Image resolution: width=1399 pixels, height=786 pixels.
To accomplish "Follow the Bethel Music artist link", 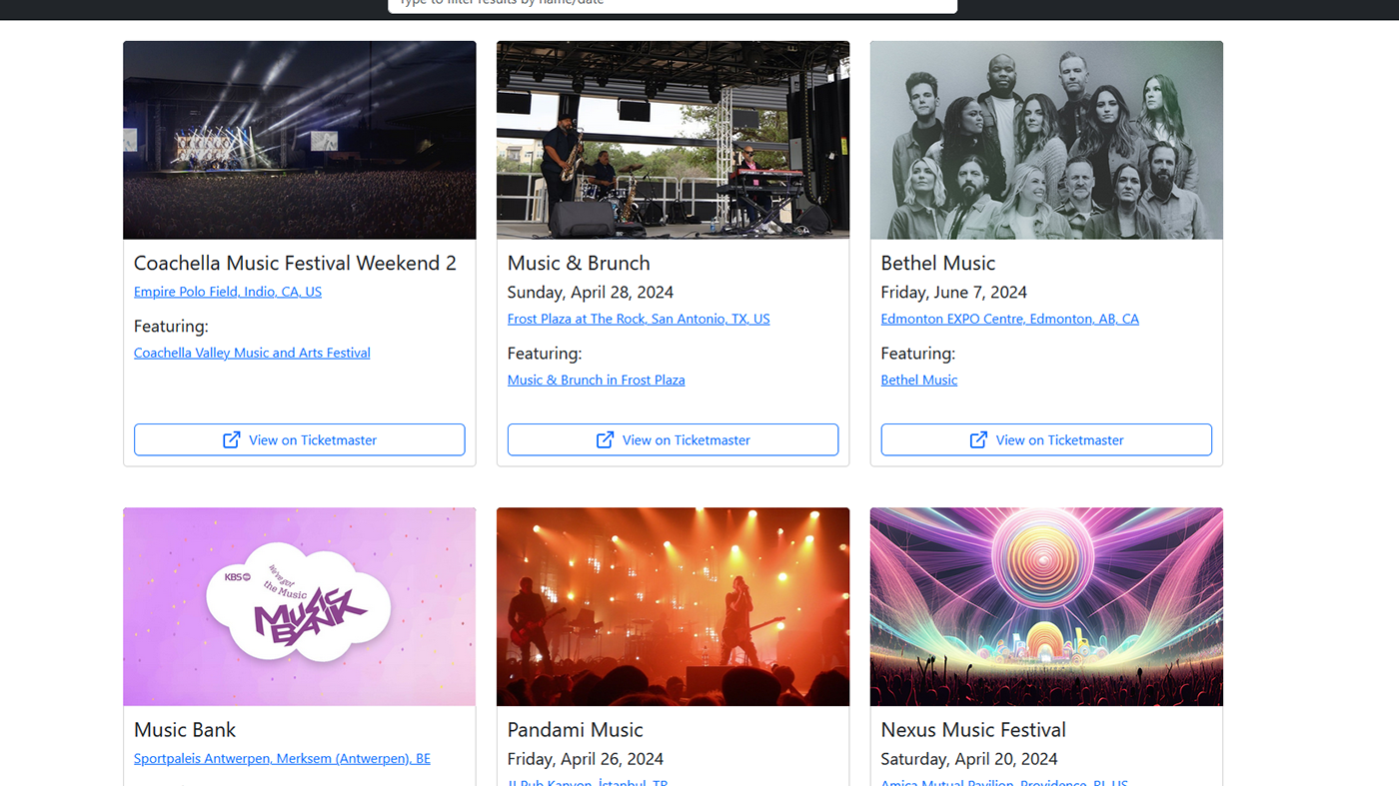I will 919,380.
